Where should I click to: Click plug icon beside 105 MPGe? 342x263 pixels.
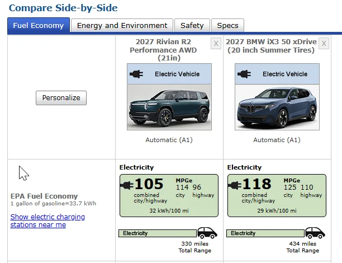pos(127,185)
